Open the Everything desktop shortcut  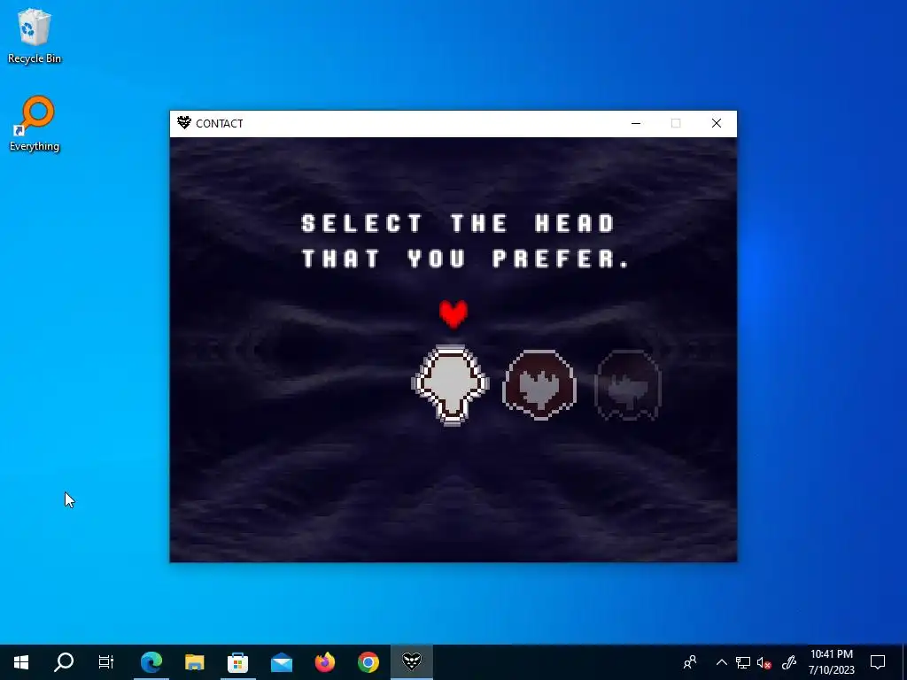35,124
